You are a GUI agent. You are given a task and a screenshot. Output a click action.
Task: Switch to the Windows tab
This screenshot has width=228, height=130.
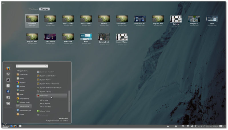point(33,9)
